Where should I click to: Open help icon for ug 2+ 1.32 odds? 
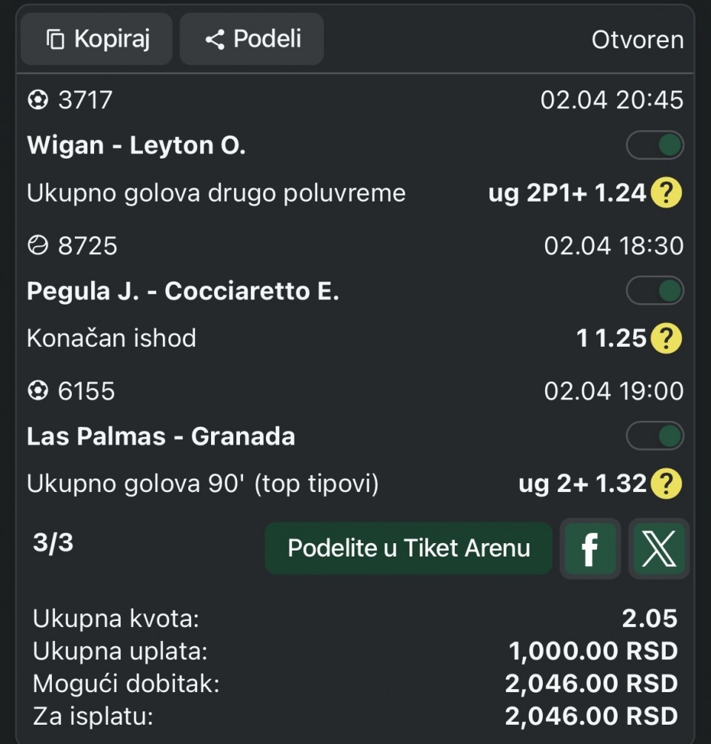point(666,484)
